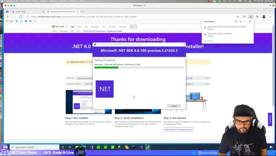Open Community in .NET site navigation
The height and width of the screenshot is (156, 276).
pos(122,27)
